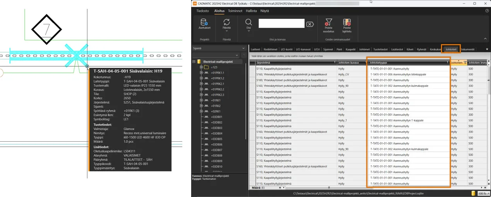The image size is (491, 197).
Task: Click the Poista lajittelu icon
Action: (347, 23)
